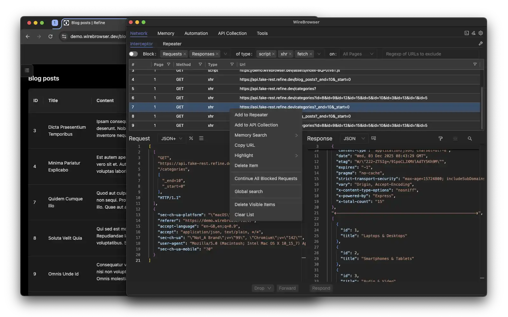508x317 pixels.
Task: Click the paint roller format icon
Action: (x=440, y=139)
